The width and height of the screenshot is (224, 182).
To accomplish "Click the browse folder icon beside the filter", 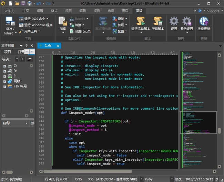I will [30, 59].
